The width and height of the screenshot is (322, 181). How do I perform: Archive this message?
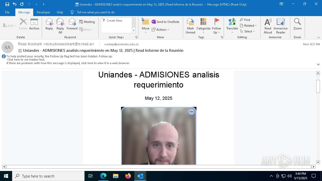(x=34, y=24)
